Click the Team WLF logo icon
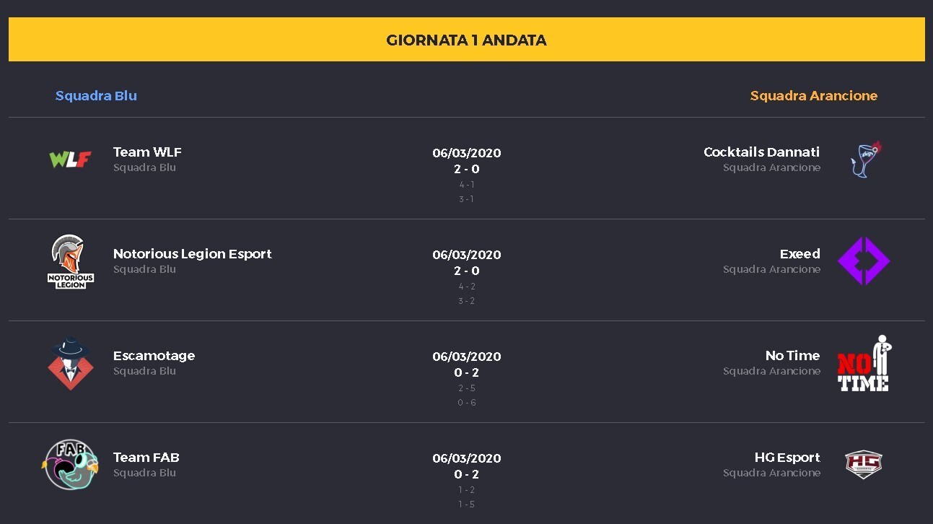Viewport: 933px width, 524px height. pyautogui.click(x=70, y=160)
